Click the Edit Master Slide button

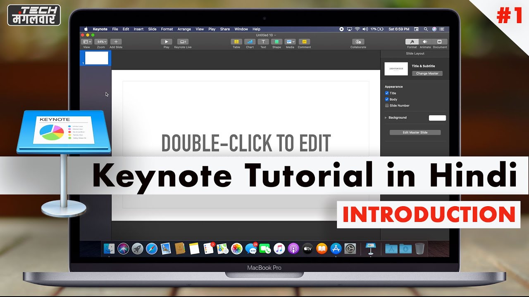pyautogui.click(x=415, y=132)
